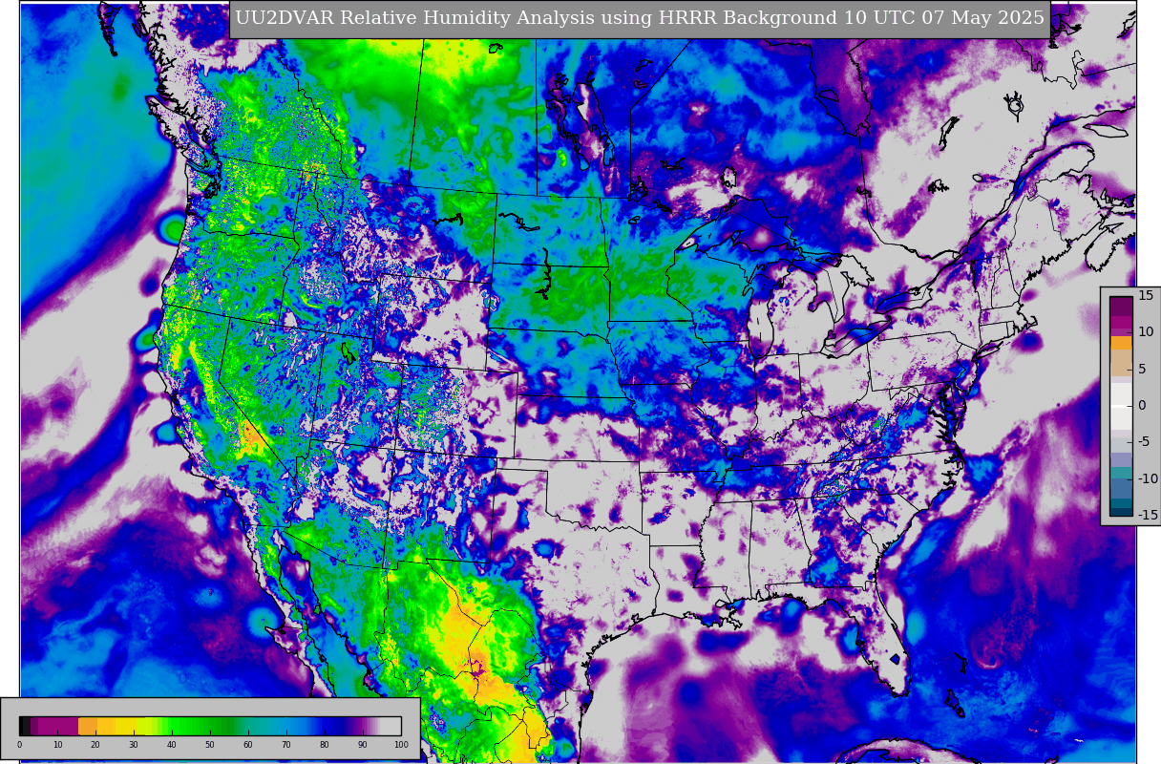Click the '-10' label on difference colorbar
This screenshot has width=1161, height=764.
point(1148,478)
